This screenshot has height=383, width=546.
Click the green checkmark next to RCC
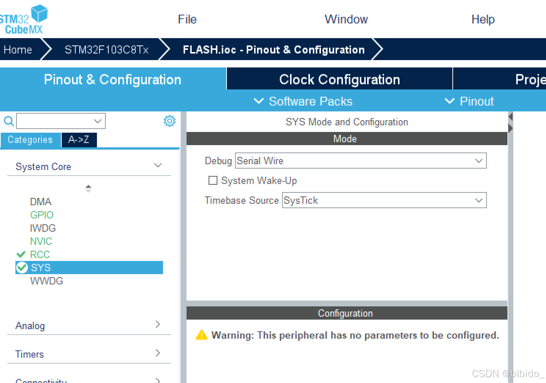21,254
